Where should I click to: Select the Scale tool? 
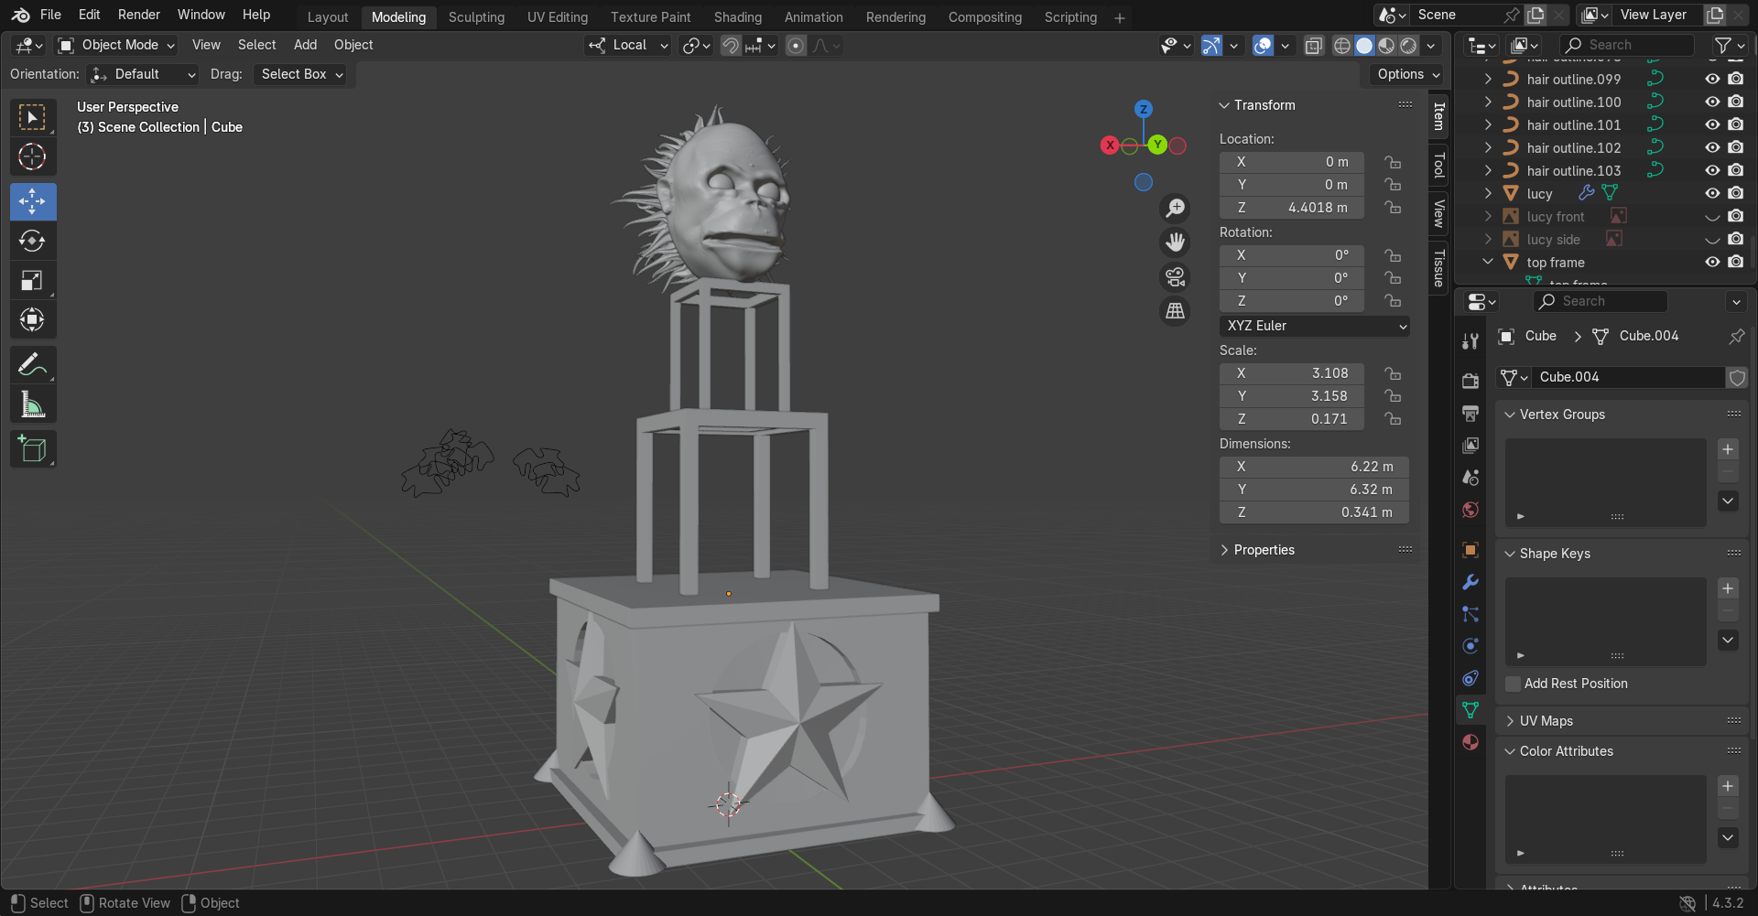pos(32,281)
